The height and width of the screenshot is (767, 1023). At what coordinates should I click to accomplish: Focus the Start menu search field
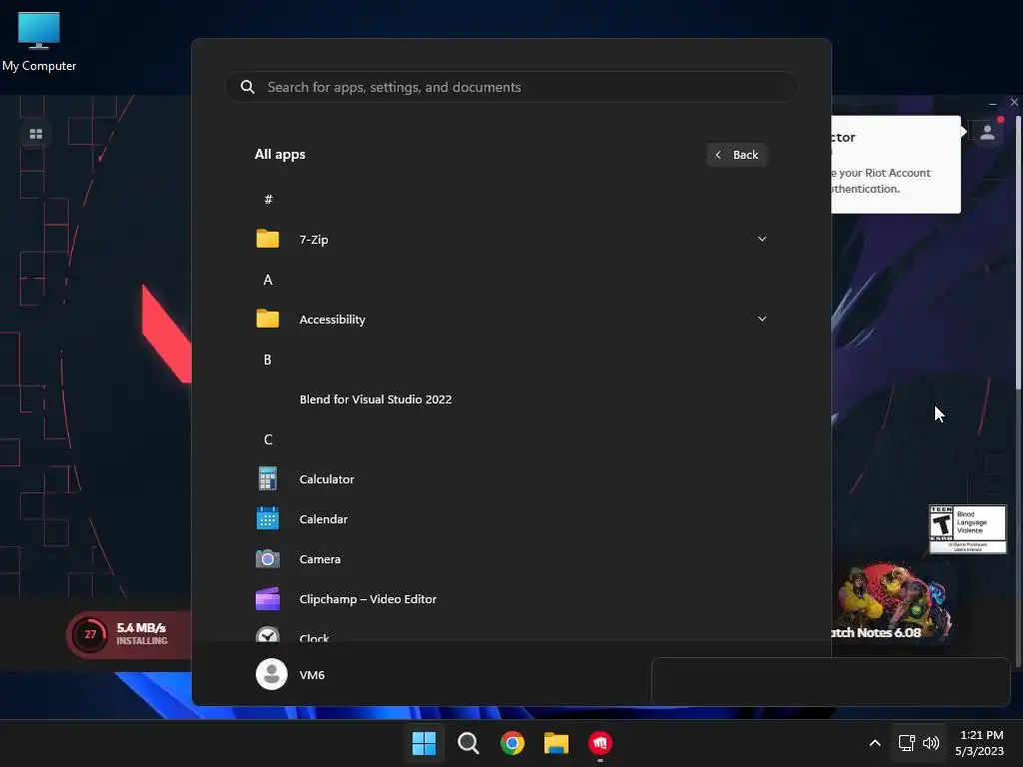tap(511, 87)
